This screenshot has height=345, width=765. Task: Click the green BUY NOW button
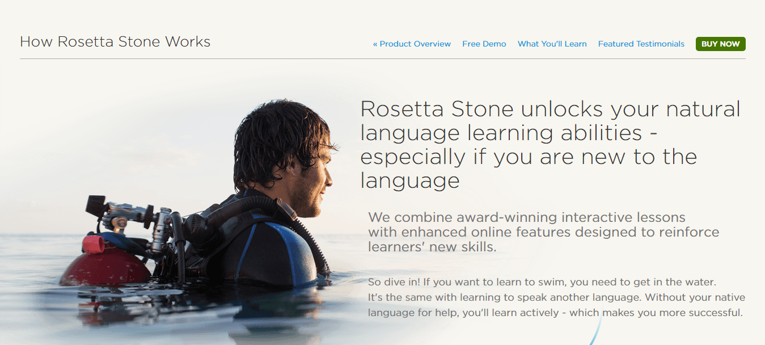720,44
